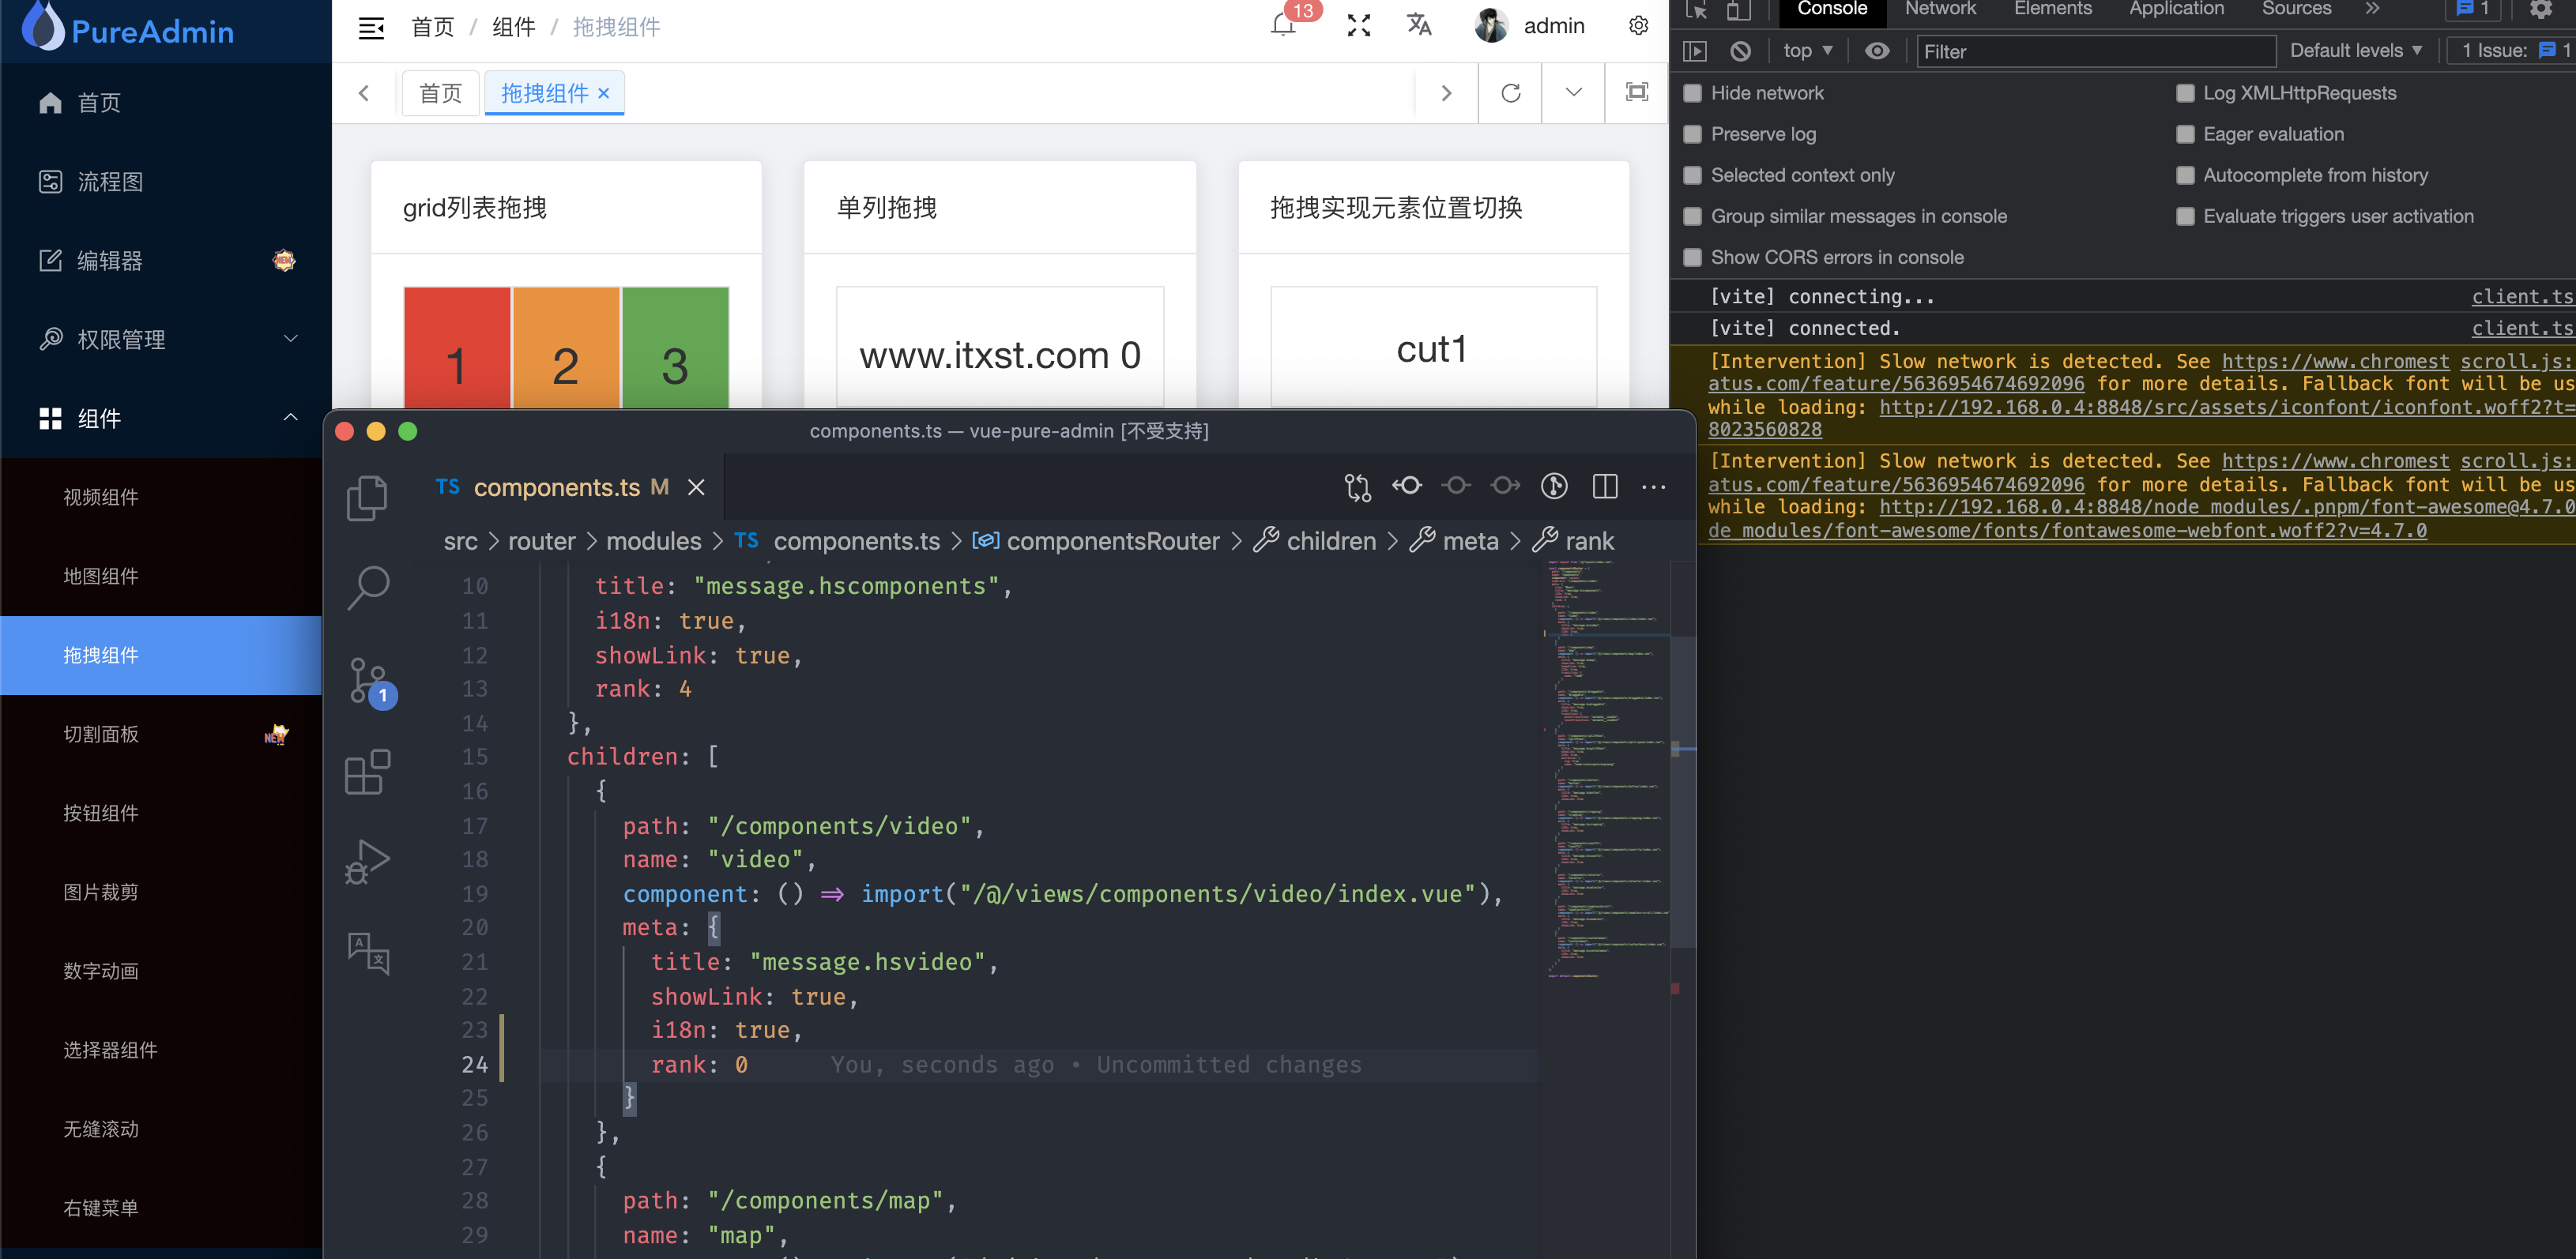Split the components.ts editor
The width and height of the screenshot is (2576, 1259).
(1605, 487)
